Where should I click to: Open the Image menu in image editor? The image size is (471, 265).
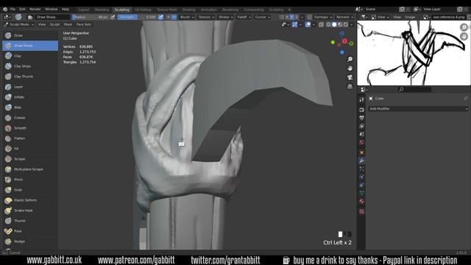410,17
